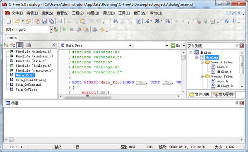Select dialog.c in the file tree
Screen dimensions: 248x152
click(224, 72)
